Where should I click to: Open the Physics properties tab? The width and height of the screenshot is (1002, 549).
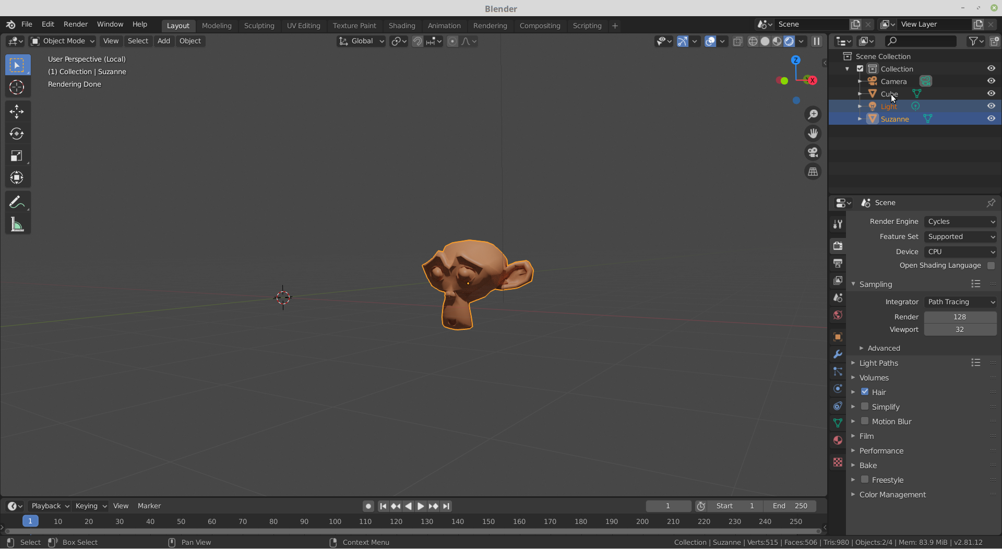point(838,389)
